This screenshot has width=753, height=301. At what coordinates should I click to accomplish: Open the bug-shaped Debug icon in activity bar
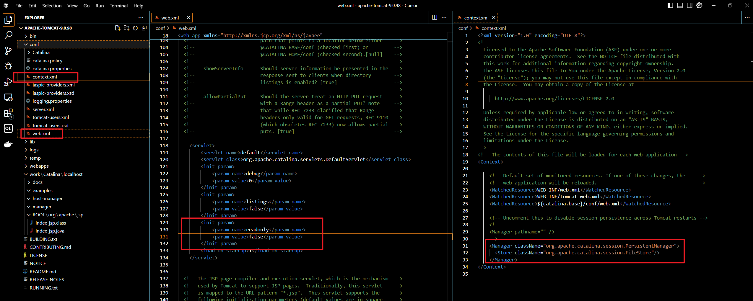point(8,66)
